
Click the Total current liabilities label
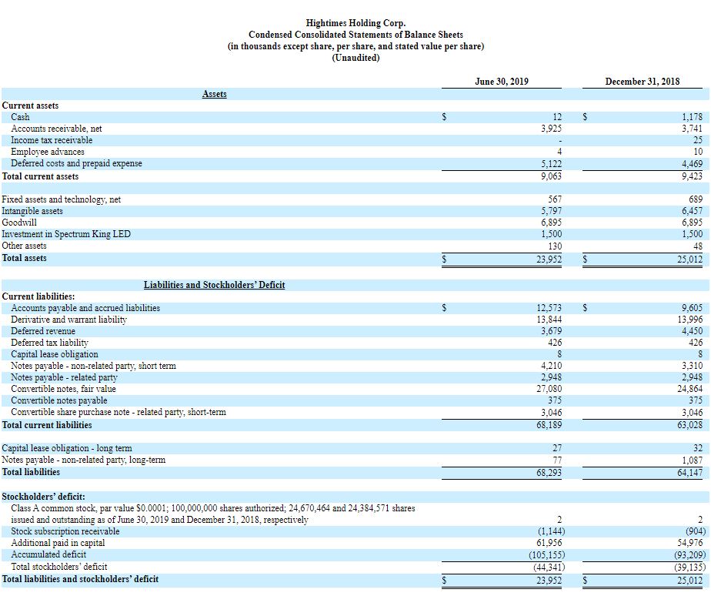point(47,425)
